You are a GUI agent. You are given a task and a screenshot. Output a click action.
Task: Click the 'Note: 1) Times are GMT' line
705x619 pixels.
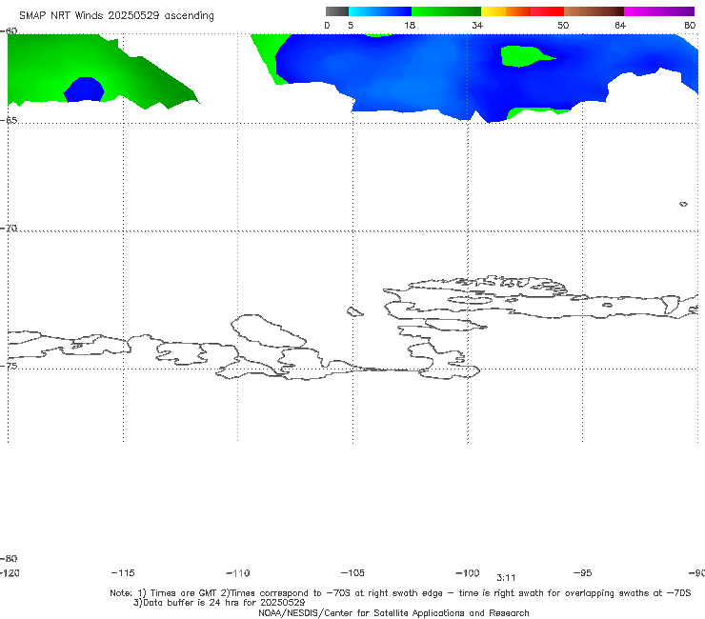400,593
